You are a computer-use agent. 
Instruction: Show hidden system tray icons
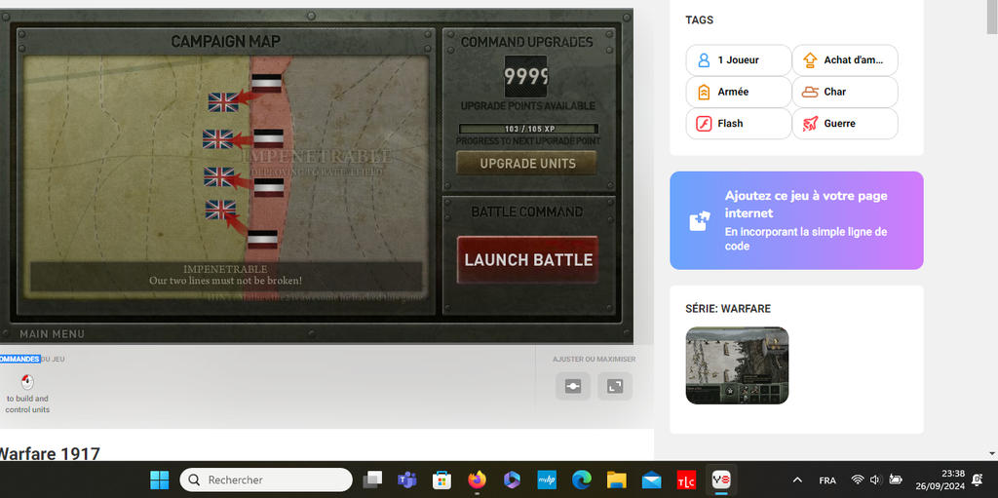[x=797, y=479]
